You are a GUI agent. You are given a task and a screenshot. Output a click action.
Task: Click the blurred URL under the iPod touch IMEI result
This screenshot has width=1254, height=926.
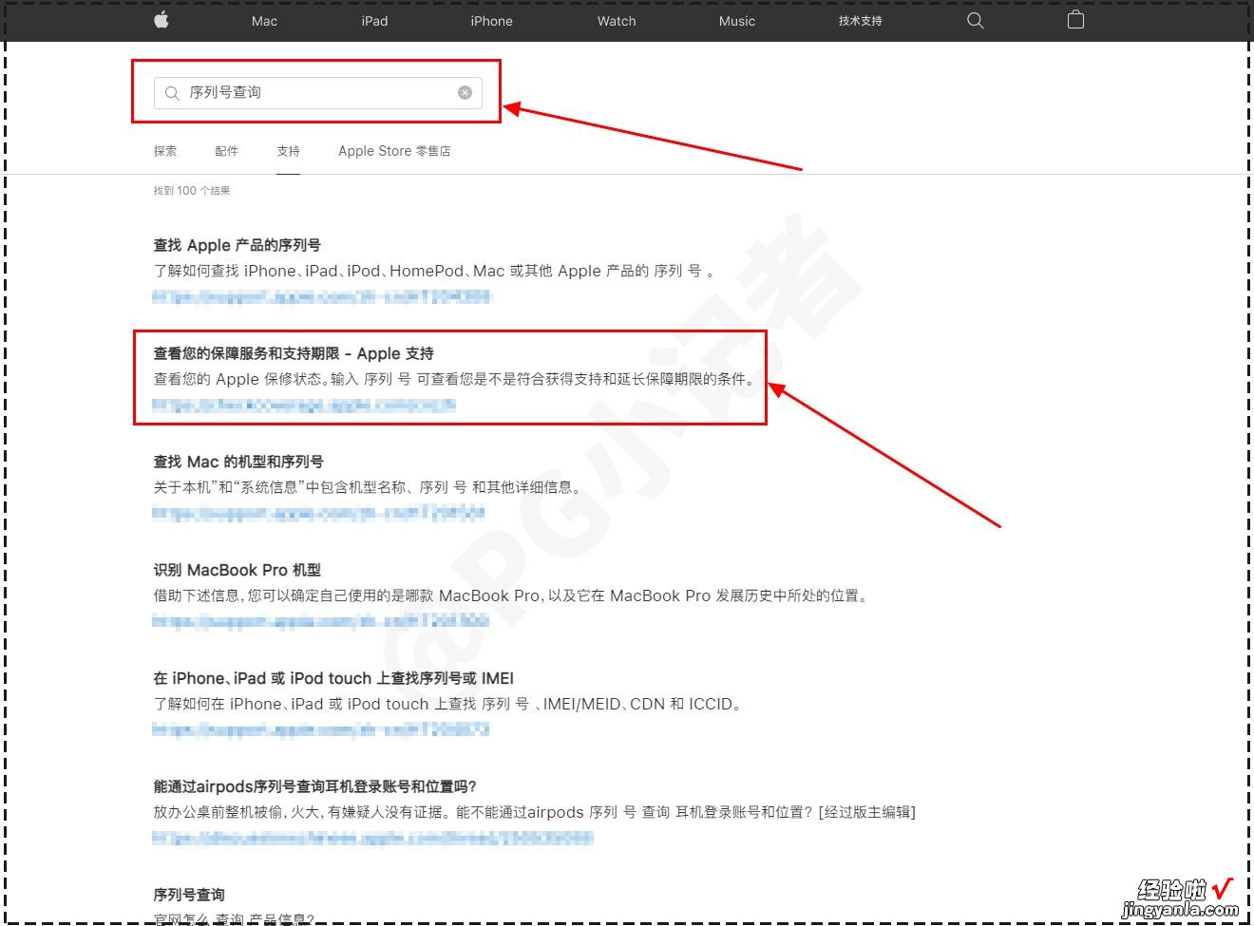coord(321,729)
